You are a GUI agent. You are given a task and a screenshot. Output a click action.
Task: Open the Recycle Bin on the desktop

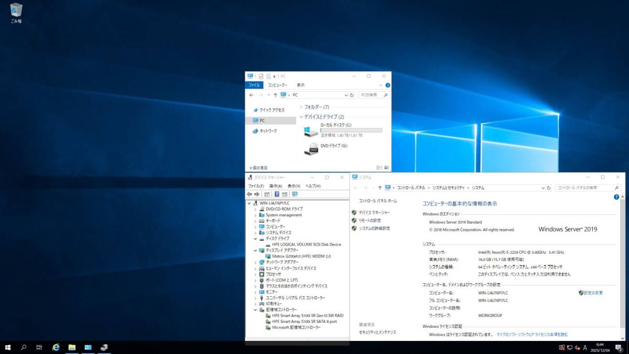click(x=16, y=10)
